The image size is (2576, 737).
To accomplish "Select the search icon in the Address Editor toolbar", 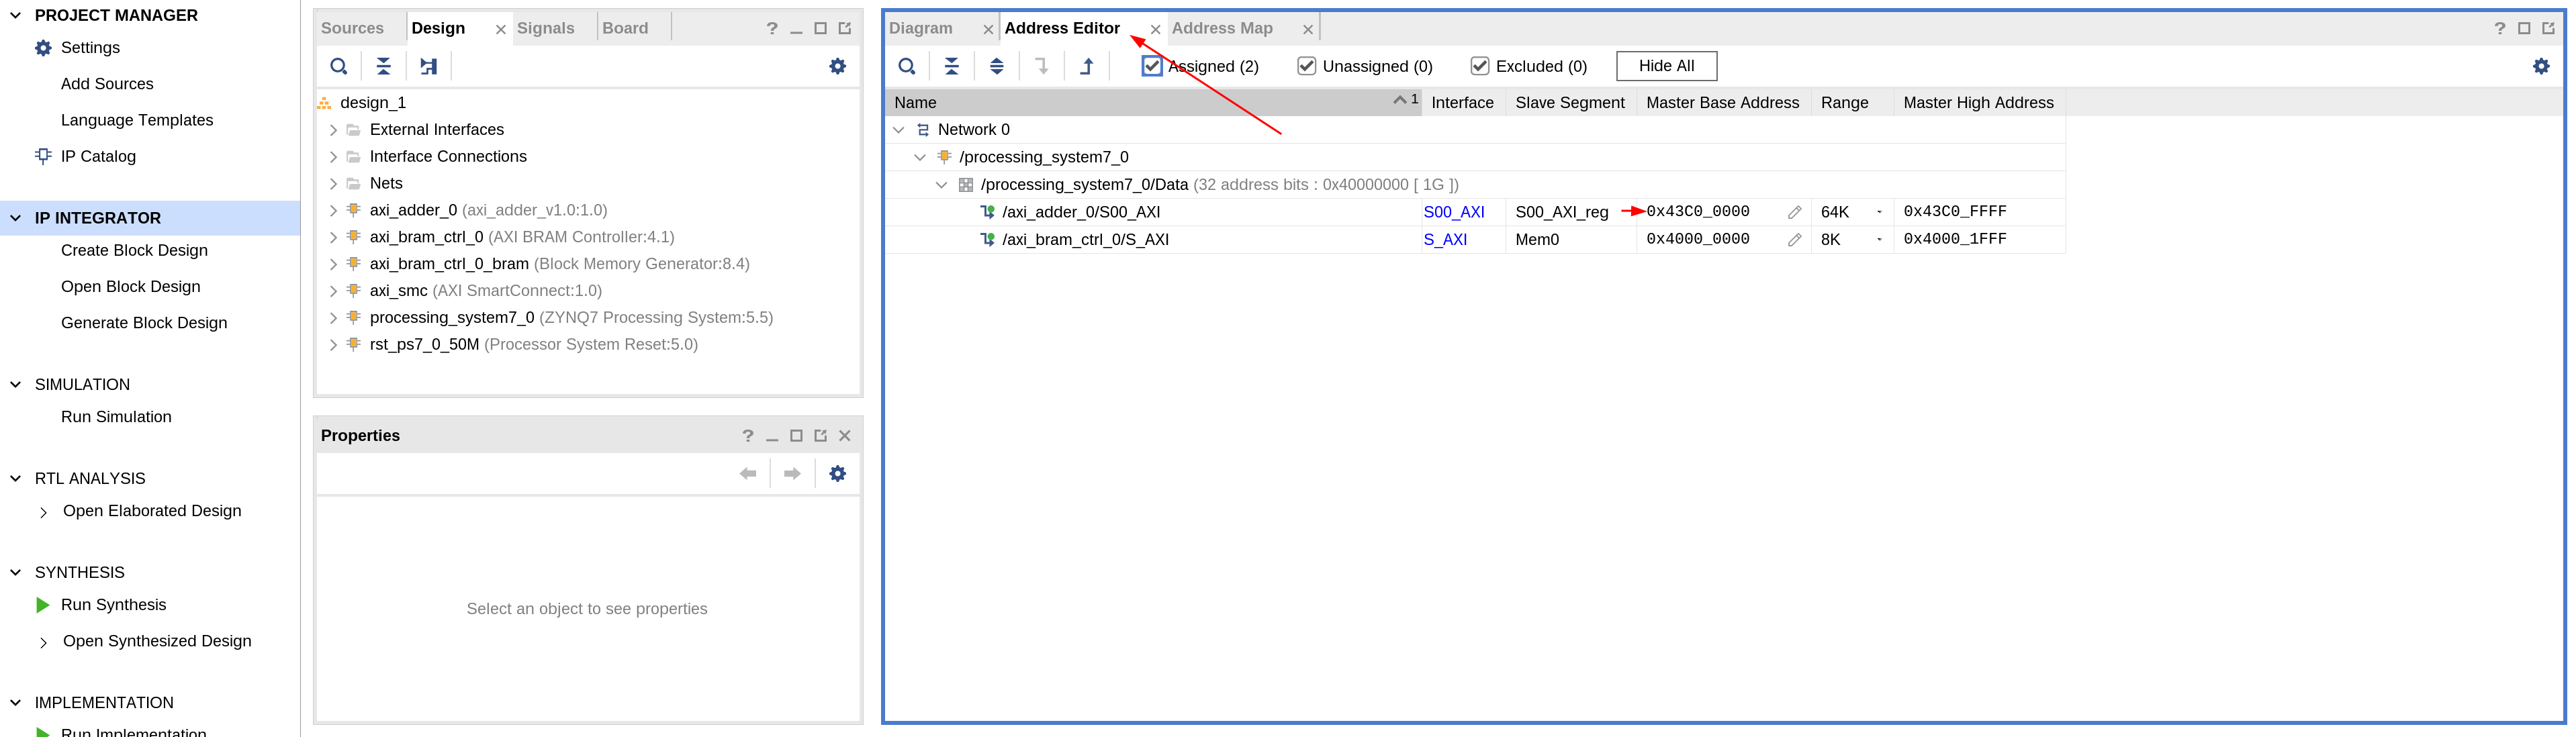I will tap(906, 66).
